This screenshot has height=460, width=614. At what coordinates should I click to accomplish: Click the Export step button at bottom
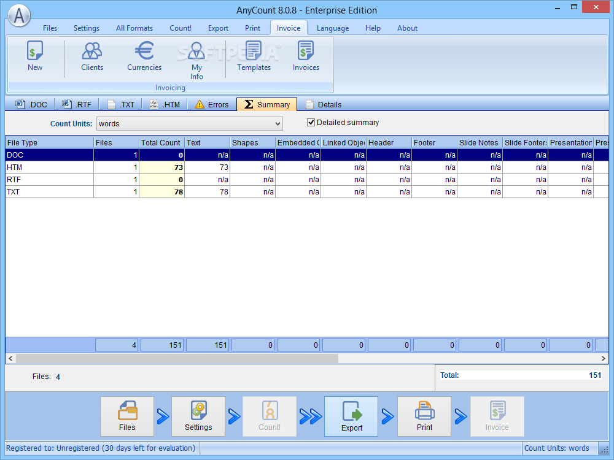click(351, 416)
